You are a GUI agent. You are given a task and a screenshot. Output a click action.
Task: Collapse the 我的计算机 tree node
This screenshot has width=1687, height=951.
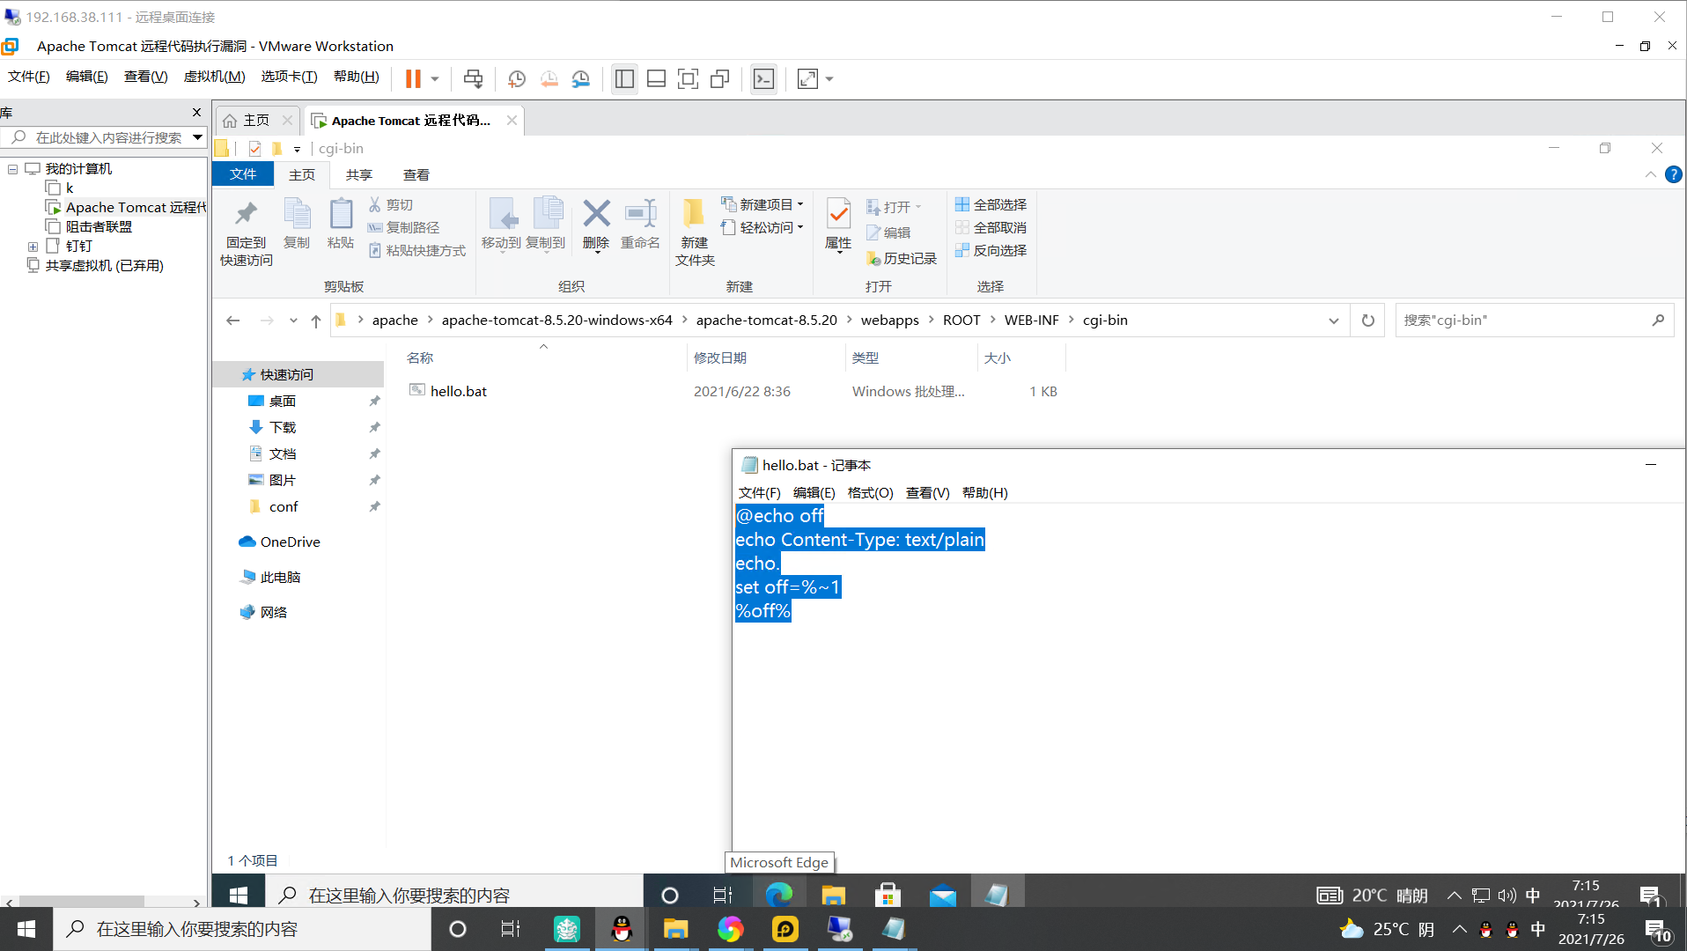tap(13, 168)
